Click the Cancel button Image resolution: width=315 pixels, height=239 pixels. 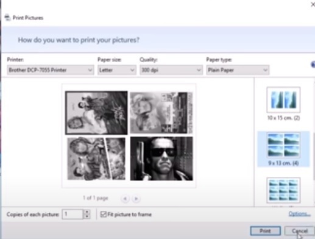[x=299, y=231]
